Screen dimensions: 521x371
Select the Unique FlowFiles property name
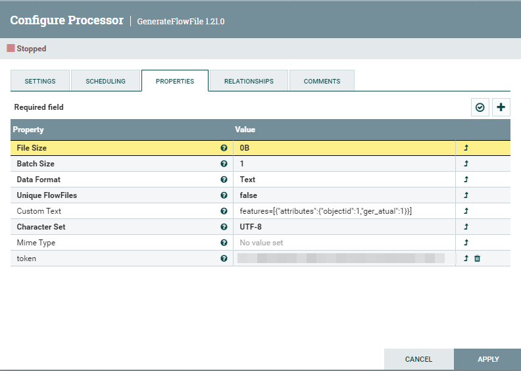click(x=47, y=195)
